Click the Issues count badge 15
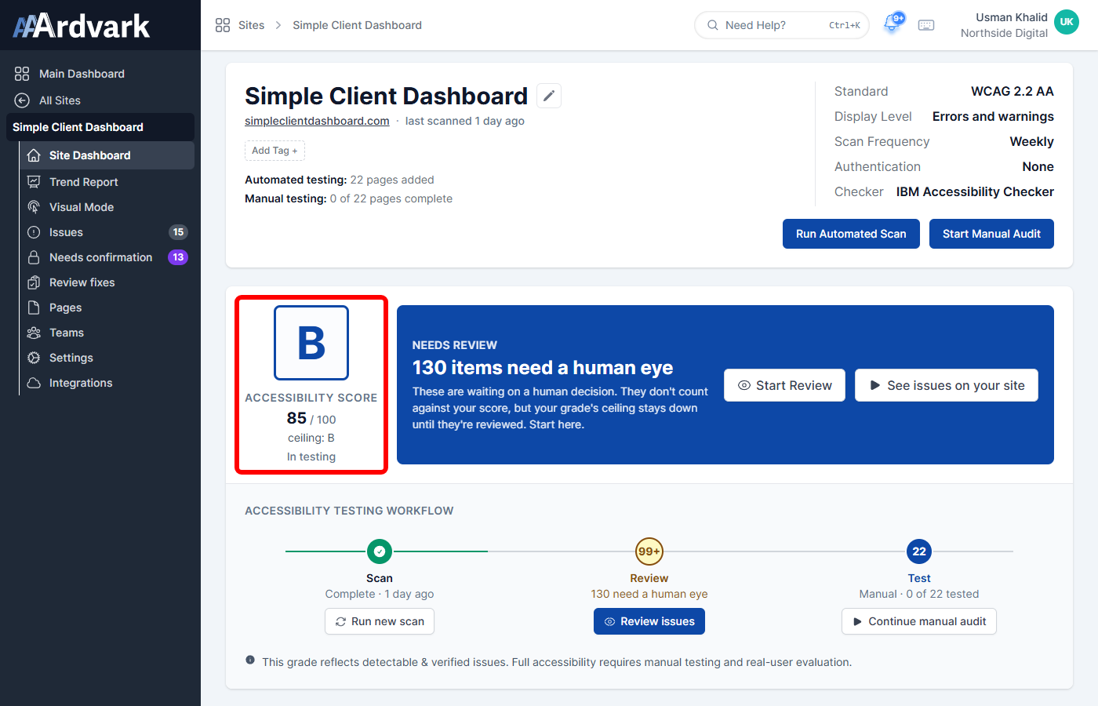Screen dimensions: 1098x706 click(178, 232)
